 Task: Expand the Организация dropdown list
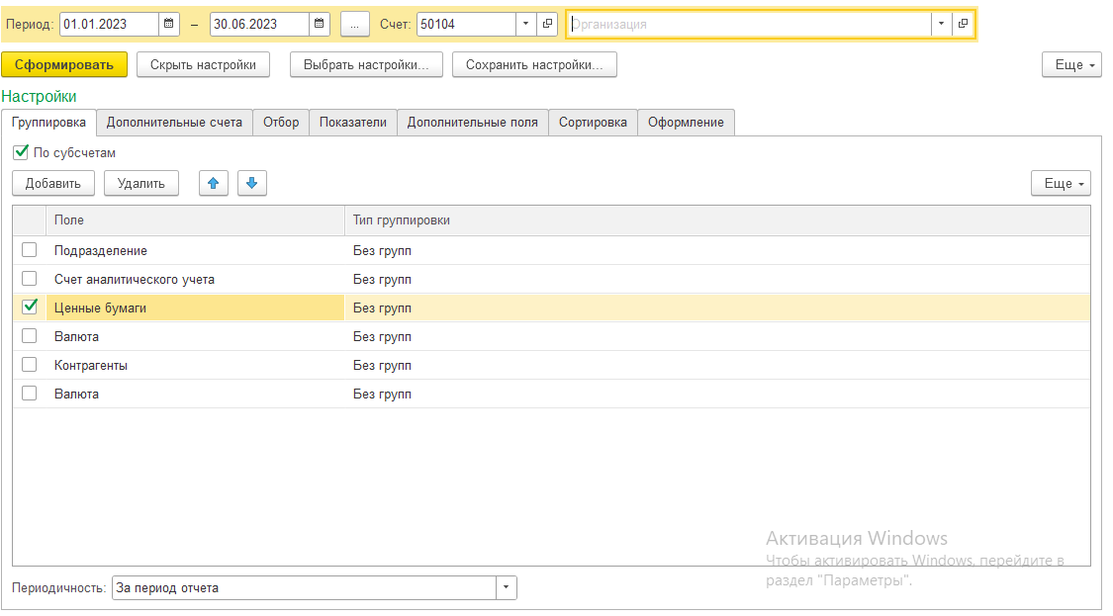pos(941,24)
